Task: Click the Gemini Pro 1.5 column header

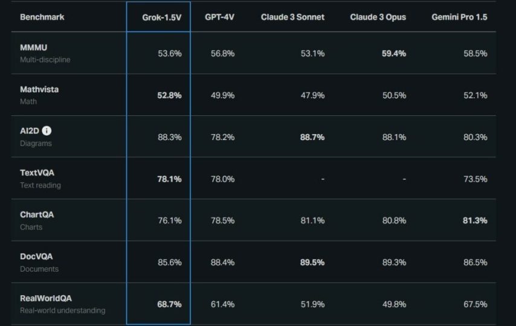Action: tap(459, 17)
